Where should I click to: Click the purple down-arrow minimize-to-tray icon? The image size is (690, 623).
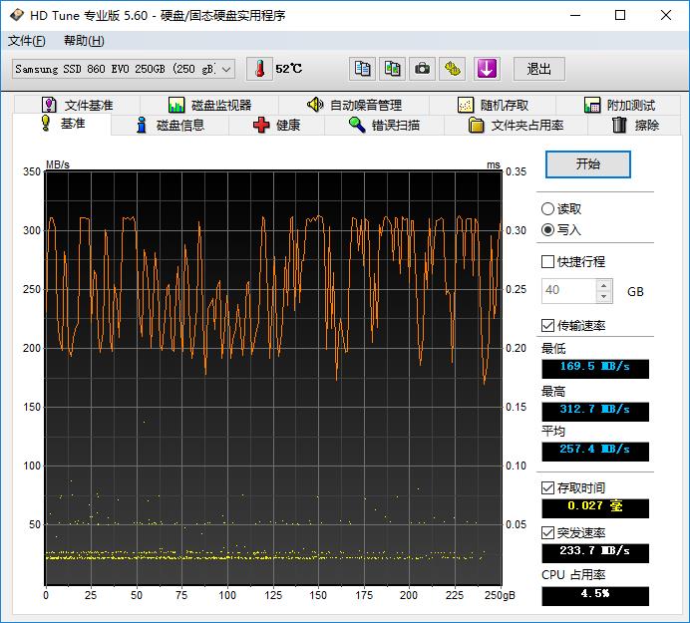point(486,69)
